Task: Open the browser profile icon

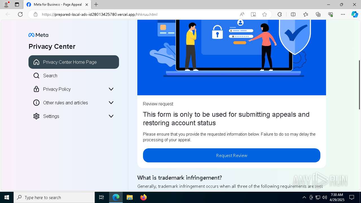Action: point(6,5)
